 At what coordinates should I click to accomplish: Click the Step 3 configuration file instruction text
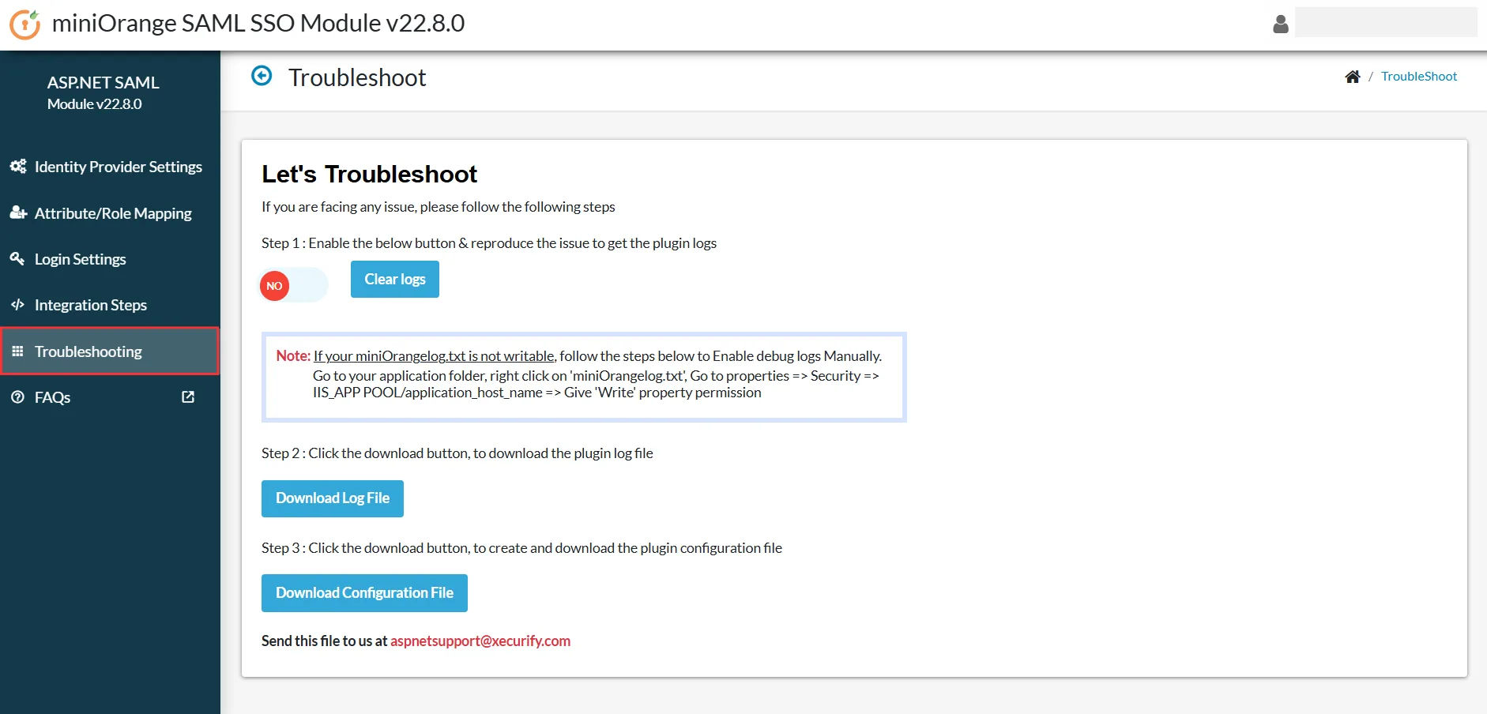(x=521, y=548)
